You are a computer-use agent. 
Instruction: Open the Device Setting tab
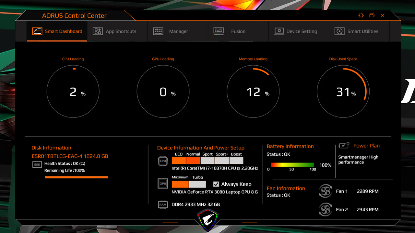299,31
